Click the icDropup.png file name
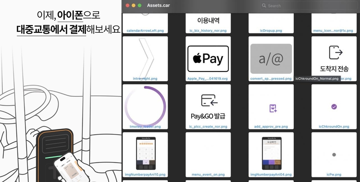Image resolution: width=360 pixels, height=182 pixels. pyautogui.click(x=271, y=31)
